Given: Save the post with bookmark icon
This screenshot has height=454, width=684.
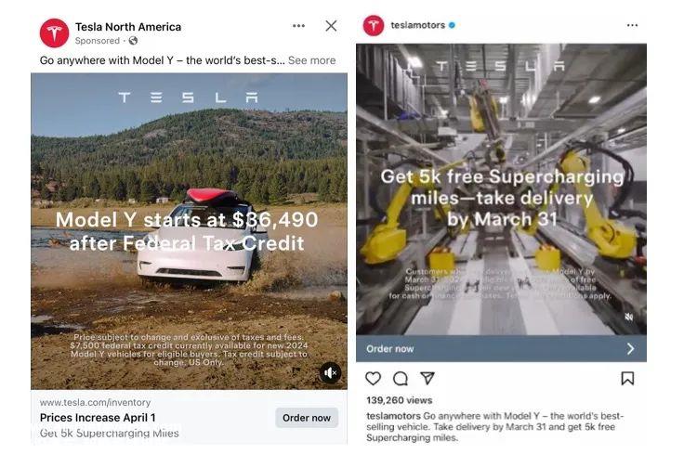Looking at the screenshot, I should click(627, 378).
